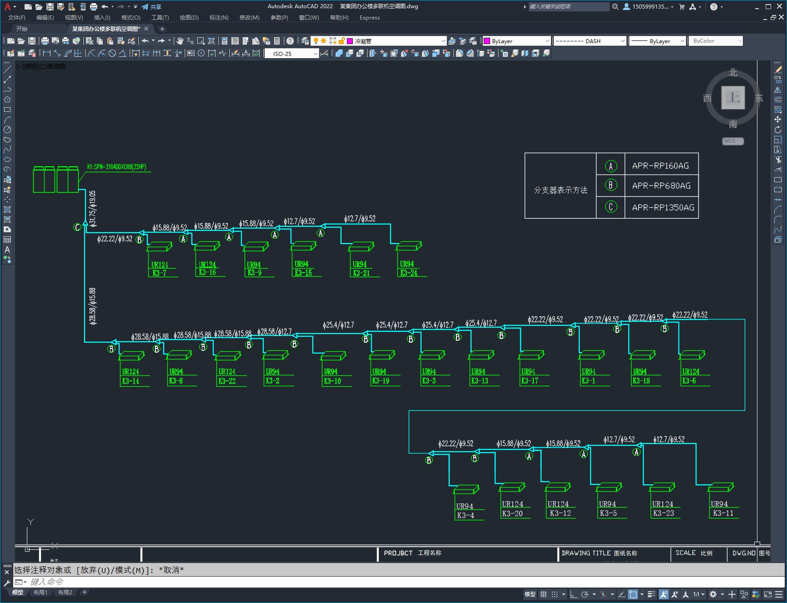Click the Trim tool in the modify toolbar
Screen dimensions: 787x603
(x=778, y=159)
